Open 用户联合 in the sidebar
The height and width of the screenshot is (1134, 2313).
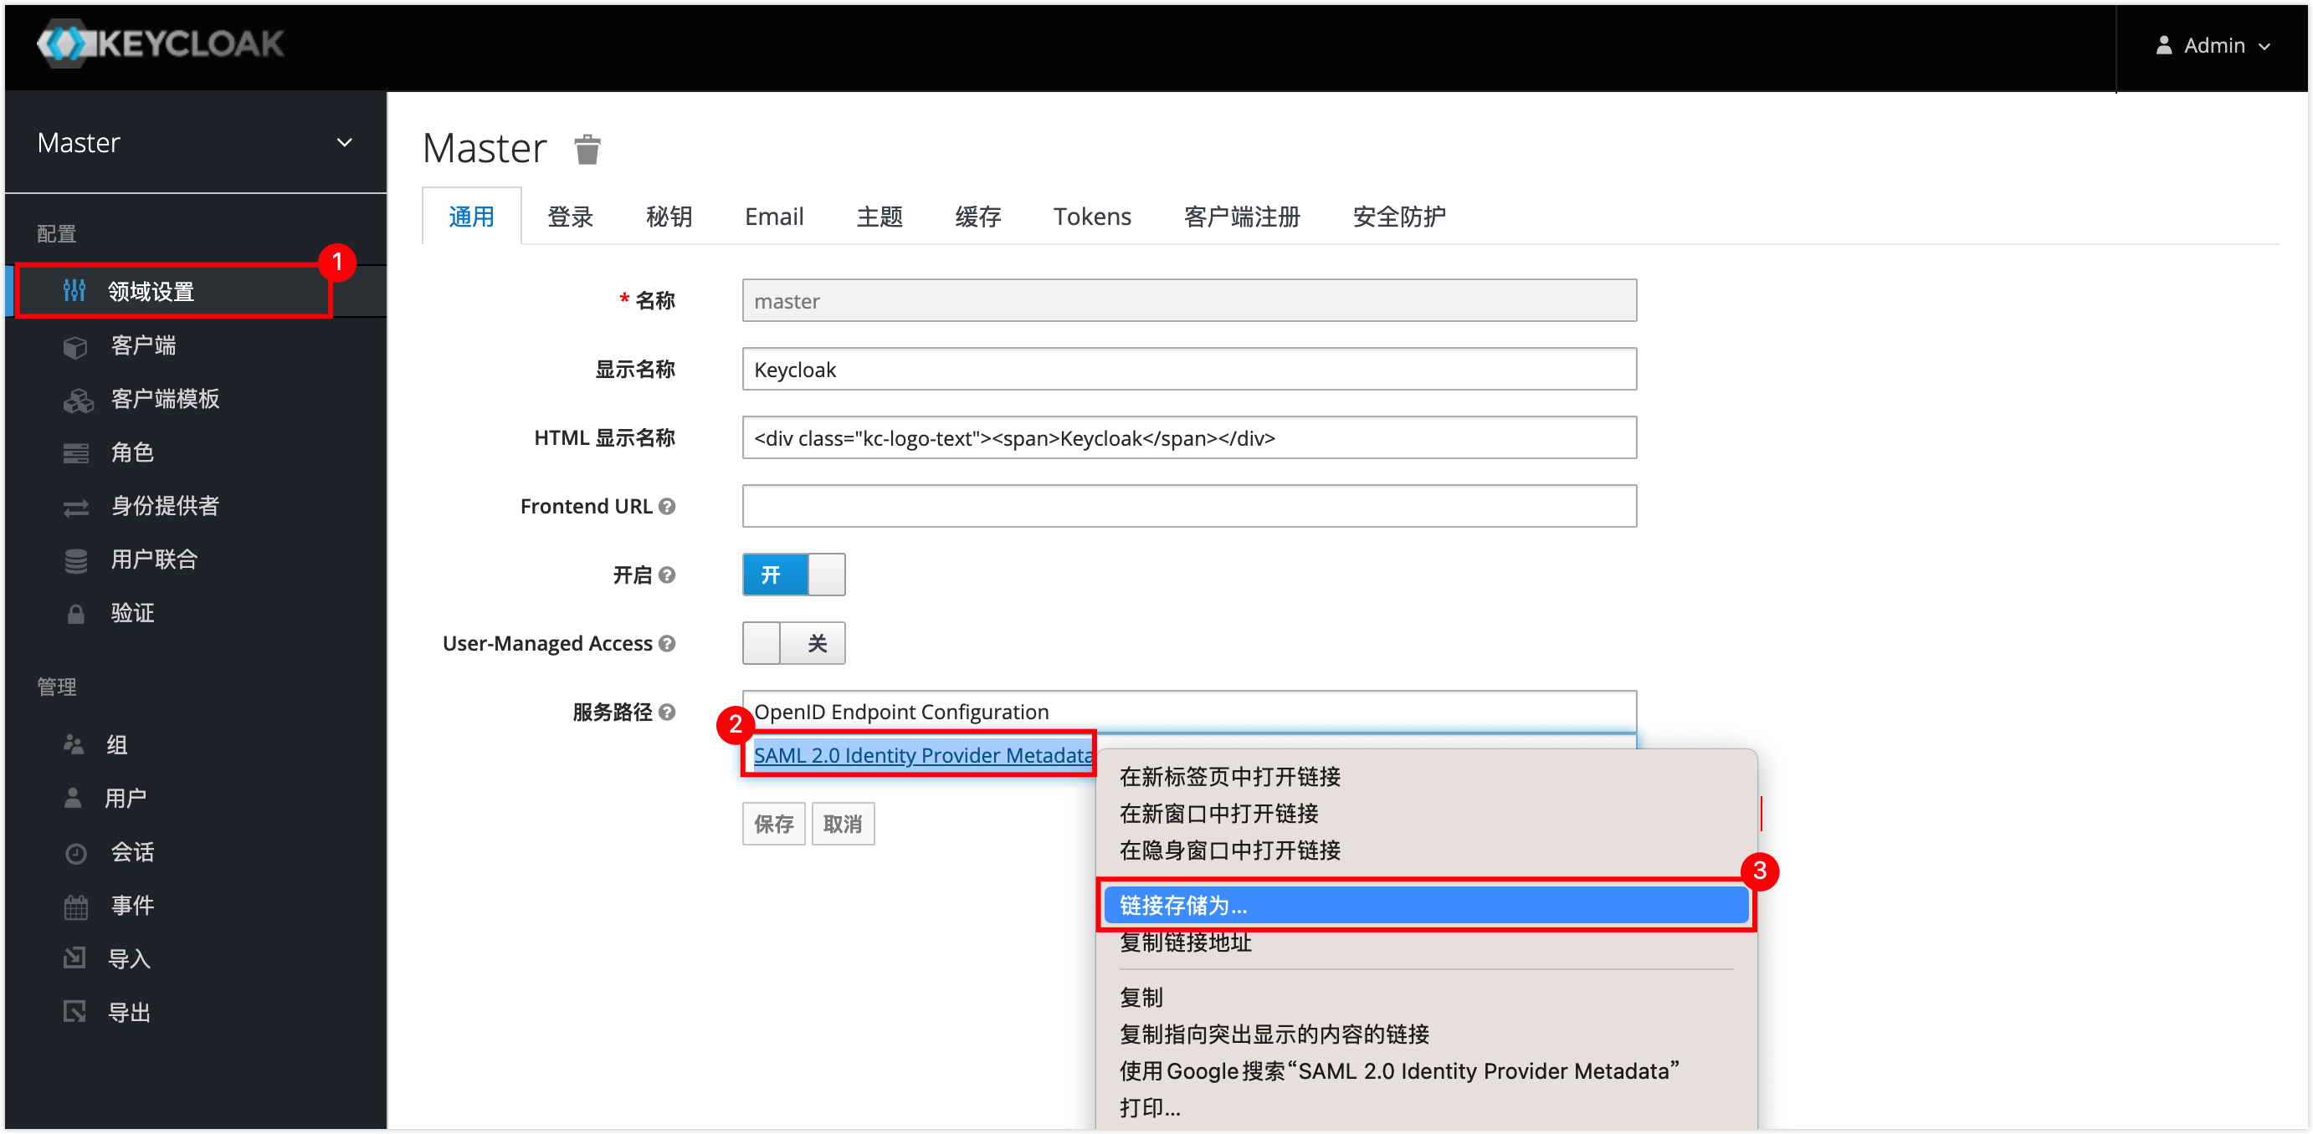(155, 560)
